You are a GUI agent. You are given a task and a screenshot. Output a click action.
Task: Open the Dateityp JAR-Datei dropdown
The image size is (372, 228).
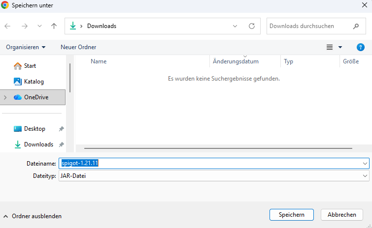365,175
